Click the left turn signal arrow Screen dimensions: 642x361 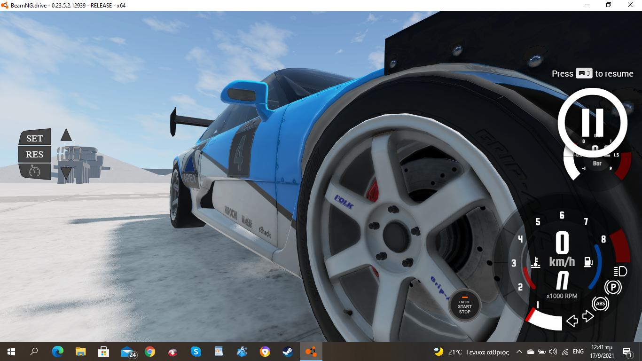pyautogui.click(x=572, y=321)
